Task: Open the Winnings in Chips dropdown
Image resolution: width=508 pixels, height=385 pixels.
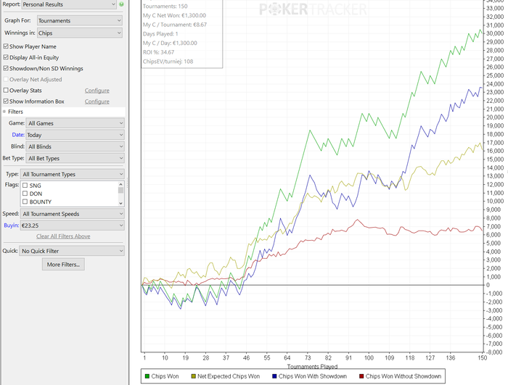Action: 79,33
